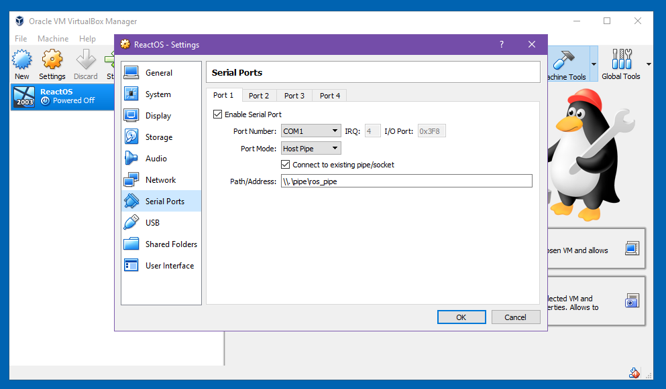Open the Port Number COM1 dropdown
Image resolution: width=666 pixels, height=389 pixels.
point(311,131)
